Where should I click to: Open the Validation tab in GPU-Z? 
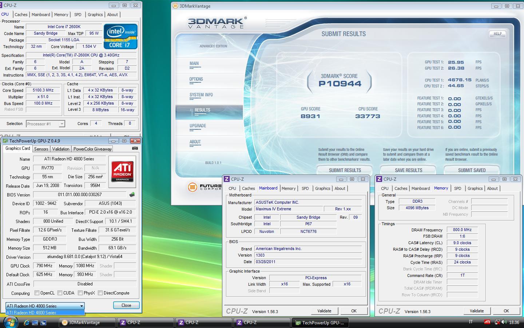(x=60, y=149)
